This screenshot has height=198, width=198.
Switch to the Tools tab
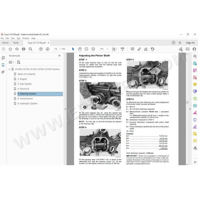tap(16, 43)
